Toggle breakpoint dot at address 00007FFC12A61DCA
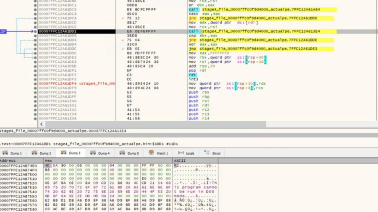378x212 pixels. (35, 18)
